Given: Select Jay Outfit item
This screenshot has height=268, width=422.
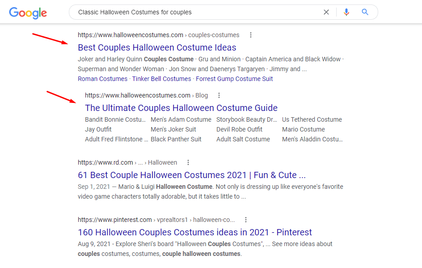Looking at the screenshot, I should coord(98,130).
